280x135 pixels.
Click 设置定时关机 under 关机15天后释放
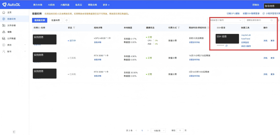(194, 42)
